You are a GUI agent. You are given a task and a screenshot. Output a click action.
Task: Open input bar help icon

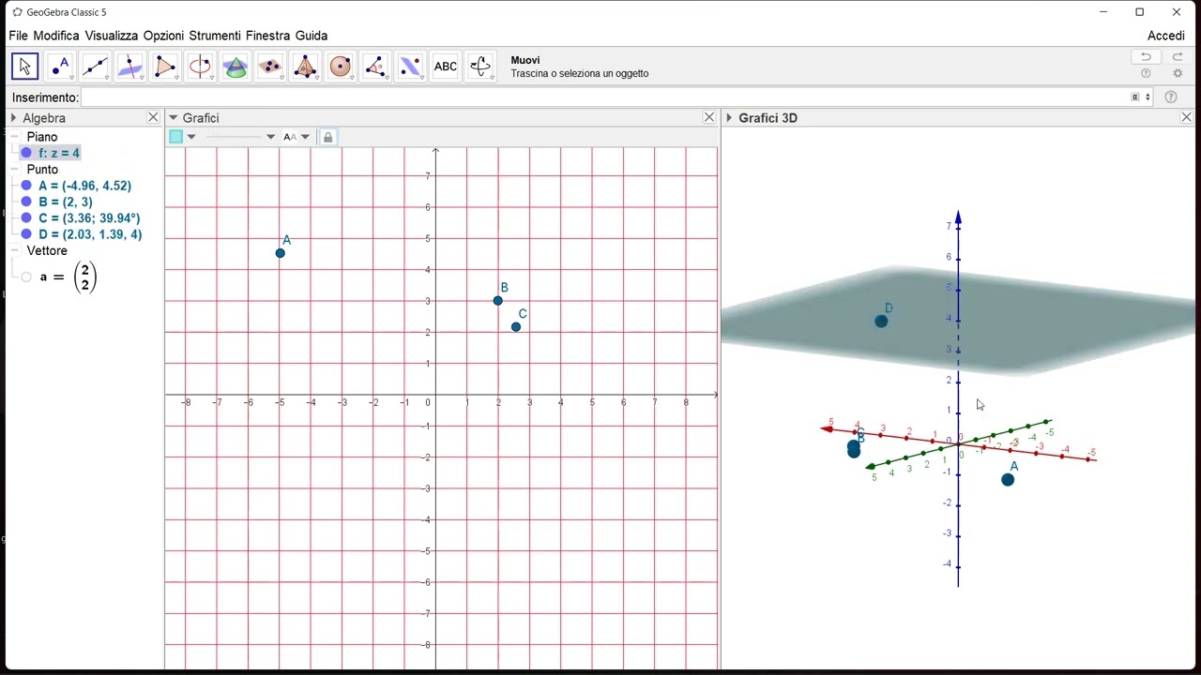(1171, 97)
